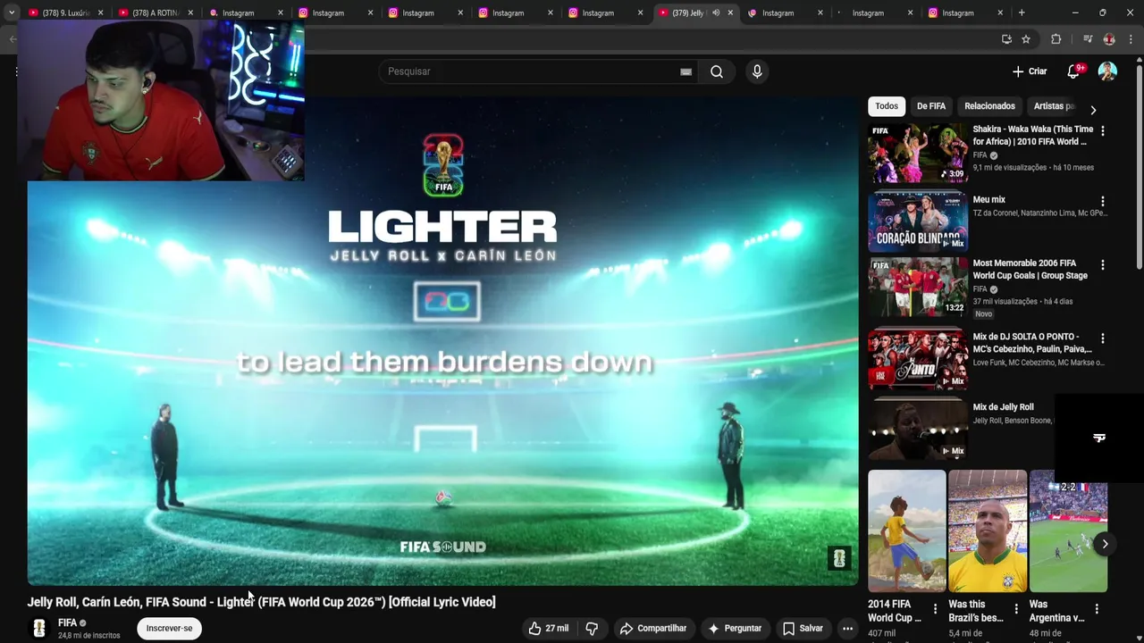The height and width of the screenshot is (643, 1144).
Task: Mute the (379) Jelly tab audio
Action: (716, 13)
